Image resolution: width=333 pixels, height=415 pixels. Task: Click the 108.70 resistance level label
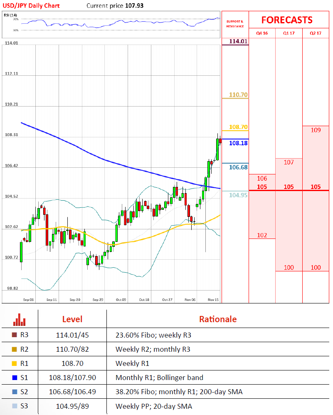[238, 127]
